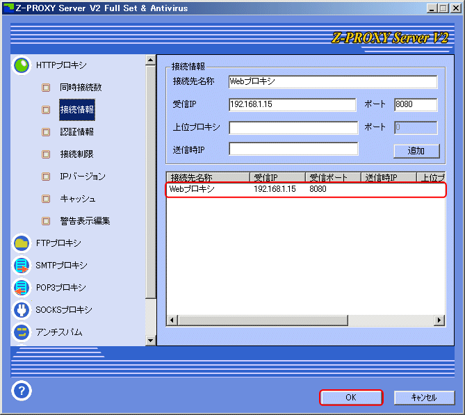465x415 pixels.
Task: Select アンチスパム in the sidebar
Action: point(59,332)
